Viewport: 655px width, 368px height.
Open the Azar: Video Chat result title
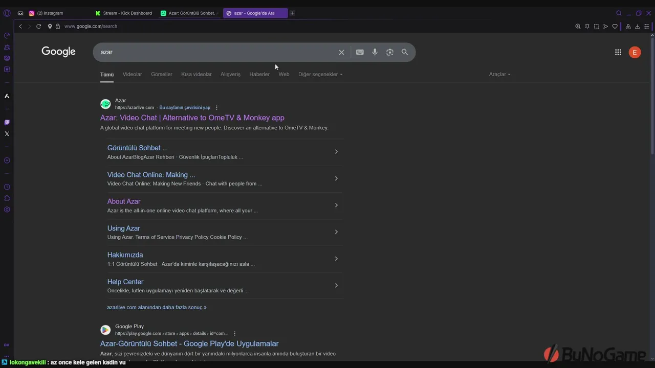pyautogui.click(x=192, y=118)
